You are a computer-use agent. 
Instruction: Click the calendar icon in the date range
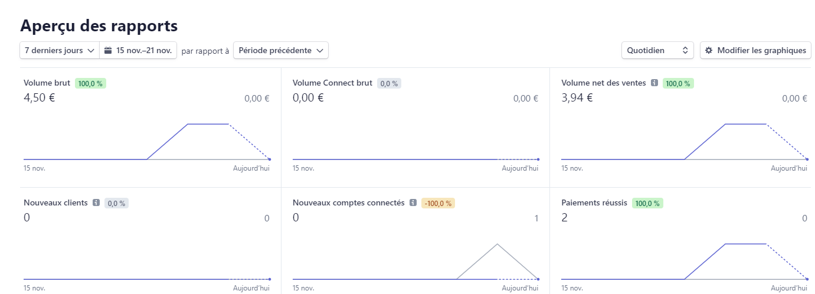(108, 51)
